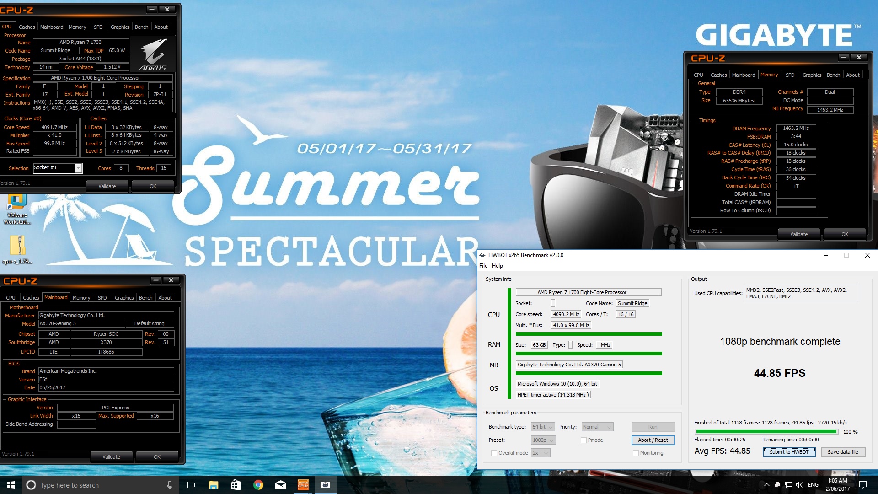878x494 pixels.
Task: Click Submit to HWBOT button
Action: tap(789, 452)
